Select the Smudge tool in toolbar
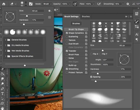Screen dimensions: 140x110 [x=2, y=79]
